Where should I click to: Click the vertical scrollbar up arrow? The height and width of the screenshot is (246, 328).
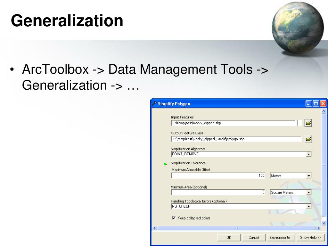tap(324, 111)
